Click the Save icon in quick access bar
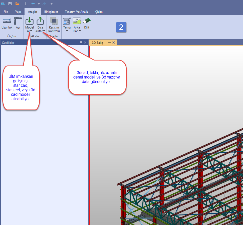 coord(10,4)
